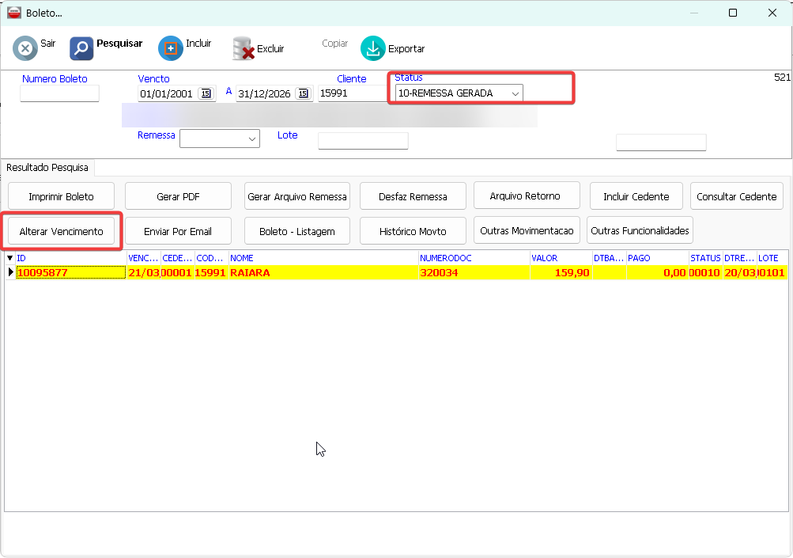Screen dimensions: 793x558
Task: Click the Sair exit icon
Action: coord(25,48)
